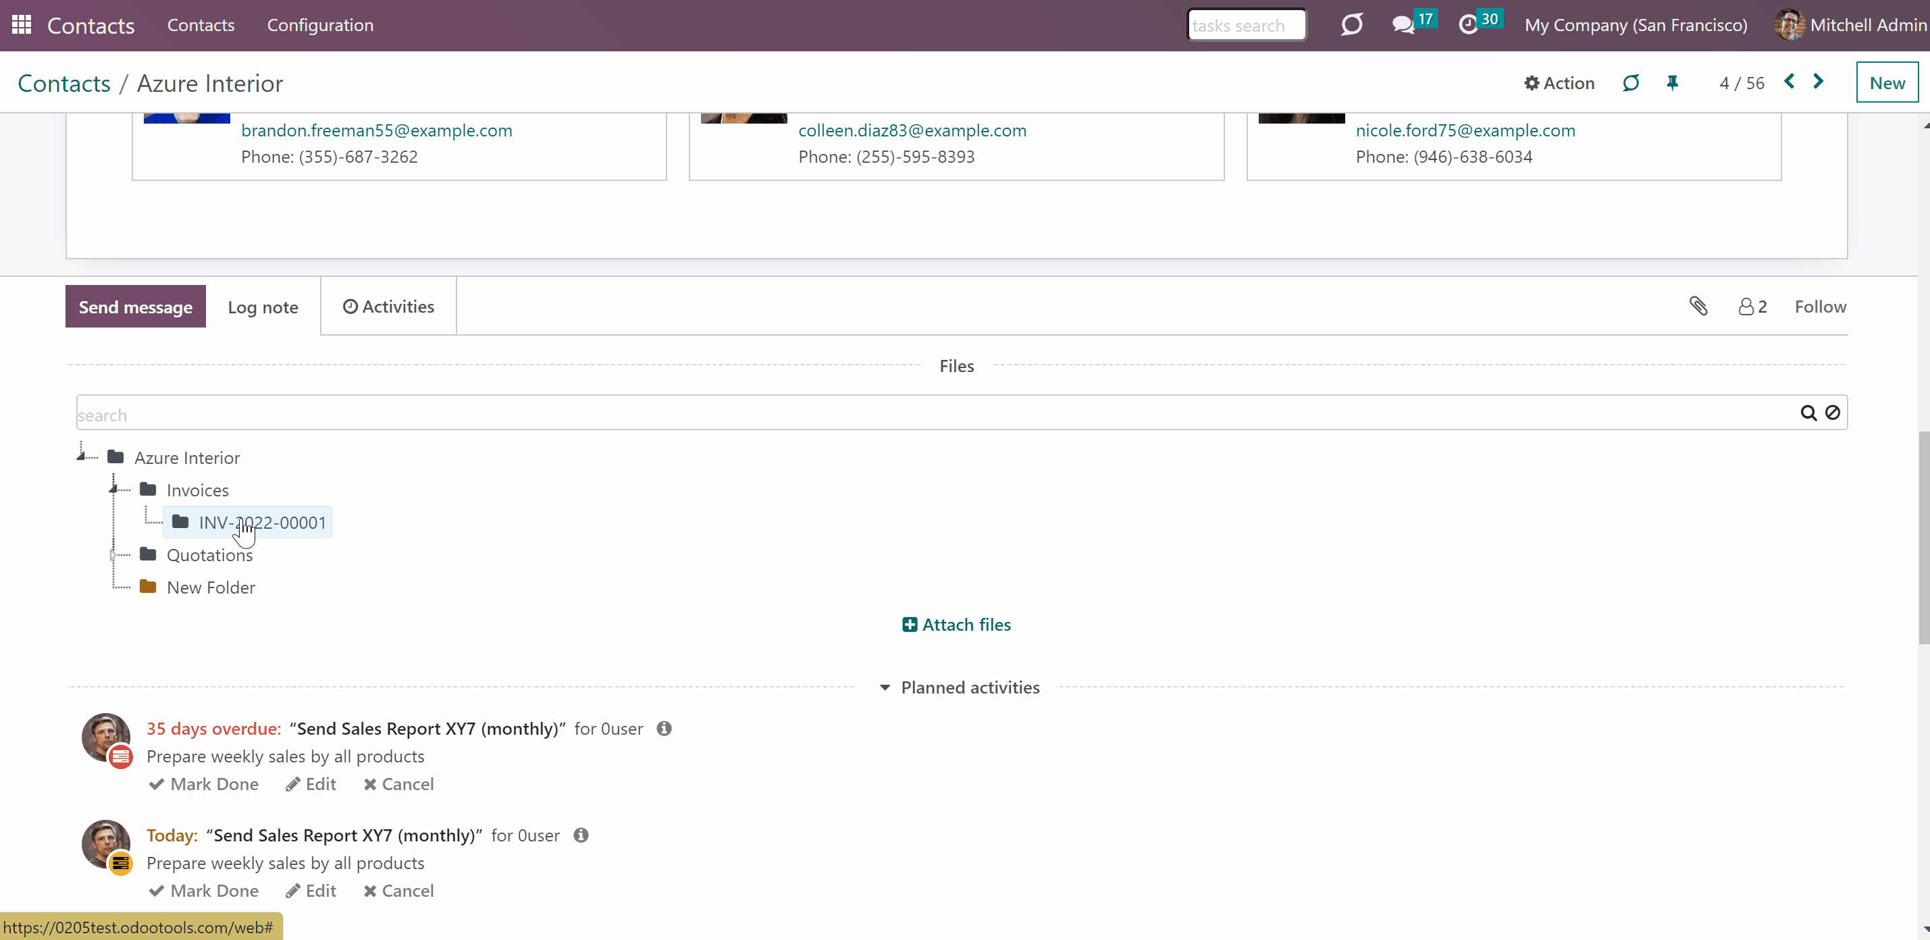Image resolution: width=1930 pixels, height=940 pixels.
Task: Open Mitchell Admin user menu
Action: 1850,25
